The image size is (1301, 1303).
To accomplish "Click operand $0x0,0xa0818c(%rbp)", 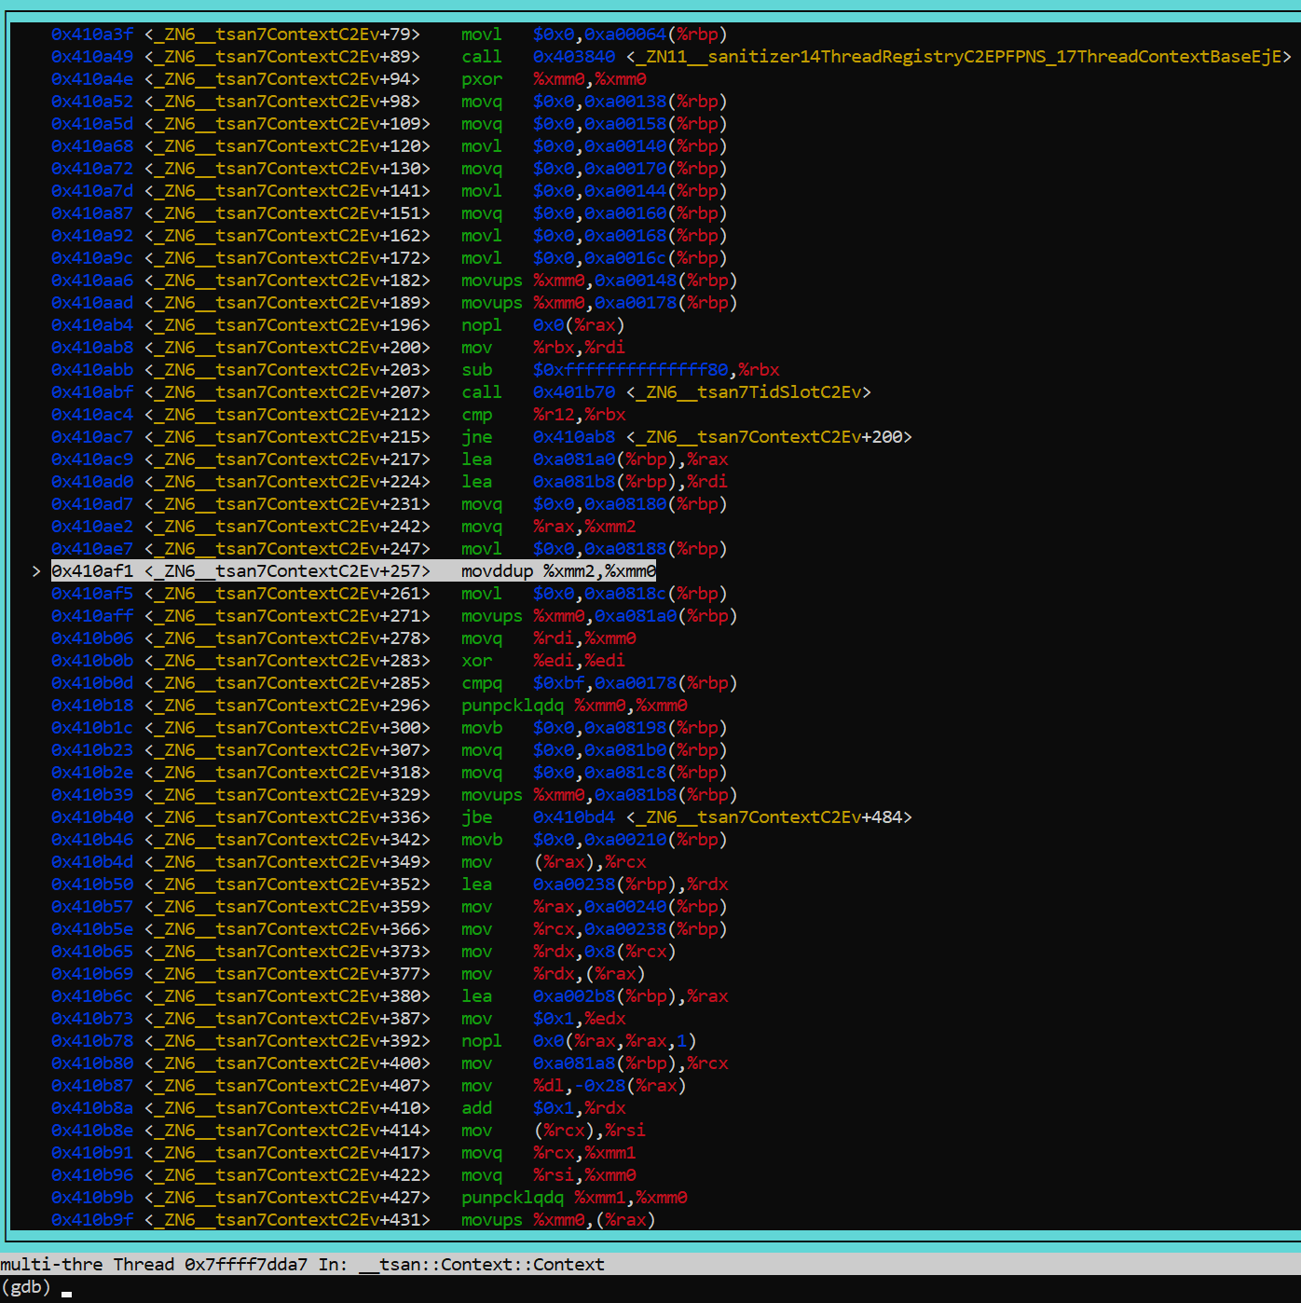I will click(x=630, y=594).
